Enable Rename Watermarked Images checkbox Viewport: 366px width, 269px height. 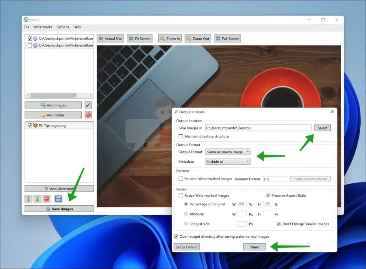coord(181,179)
